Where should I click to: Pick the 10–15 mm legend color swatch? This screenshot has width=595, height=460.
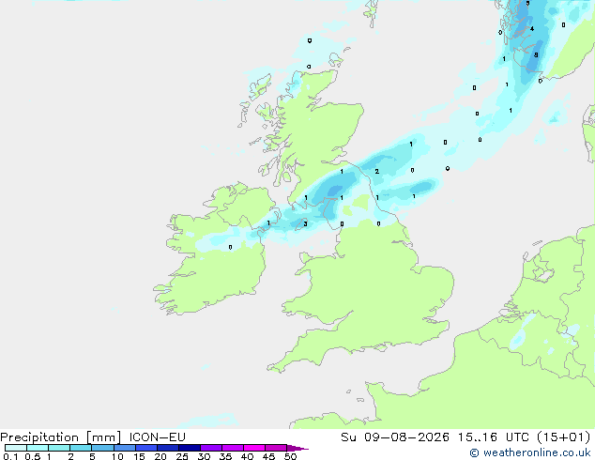point(124,448)
